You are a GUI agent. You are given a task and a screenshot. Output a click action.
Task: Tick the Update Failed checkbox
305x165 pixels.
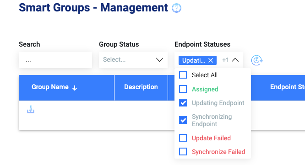[183, 138]
